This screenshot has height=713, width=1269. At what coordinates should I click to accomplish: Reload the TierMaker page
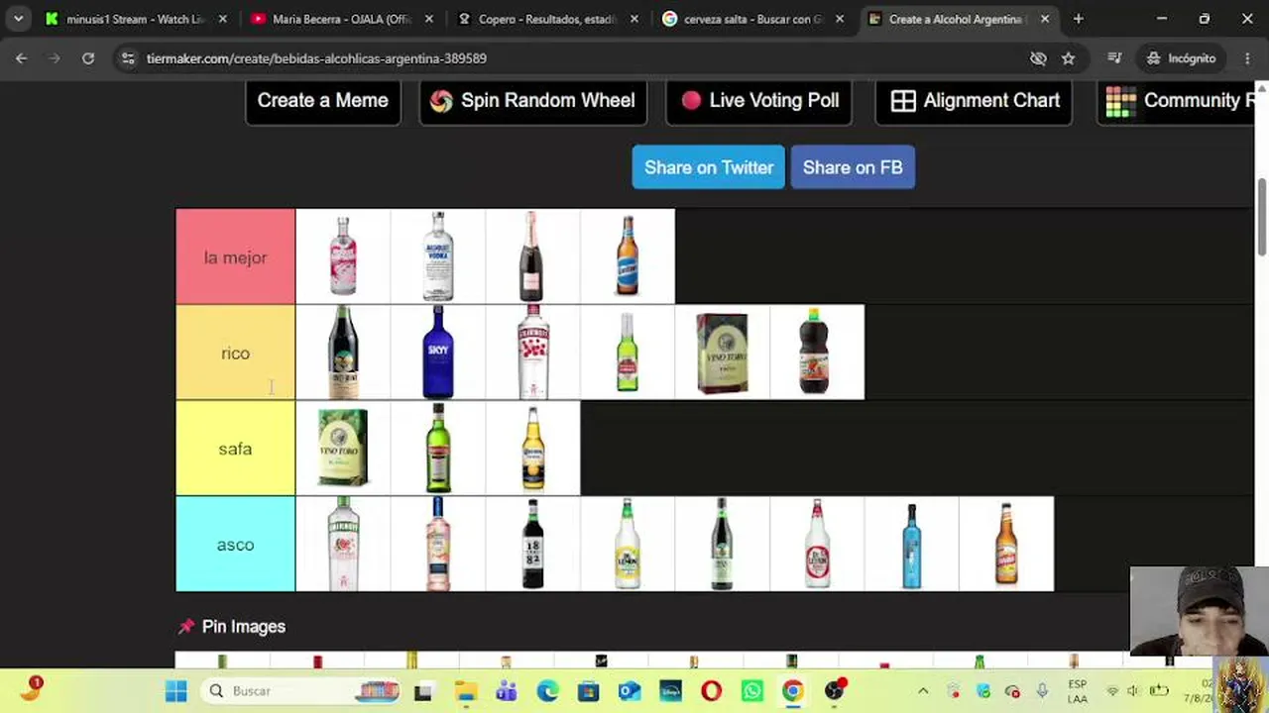click(x=88, y=58)
